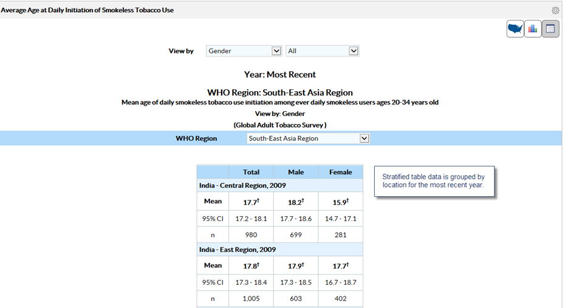Click the stratified table data info note
The image size is (568, 308).
[x=433, y=181]
